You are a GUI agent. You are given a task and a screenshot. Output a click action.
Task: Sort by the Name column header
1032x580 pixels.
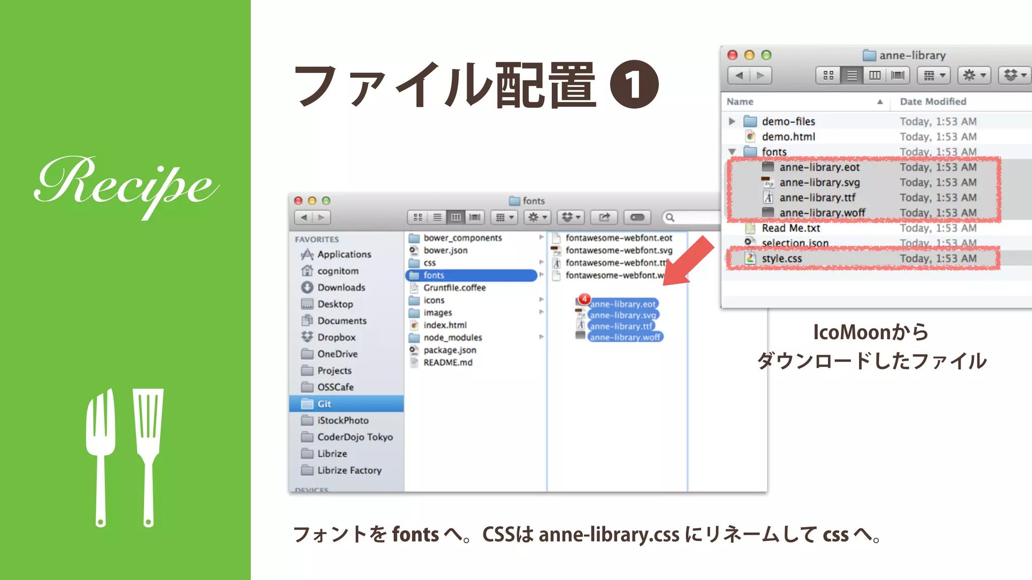coord(740,102)
